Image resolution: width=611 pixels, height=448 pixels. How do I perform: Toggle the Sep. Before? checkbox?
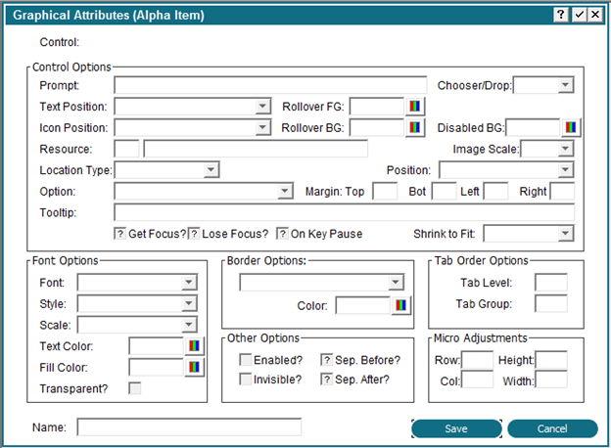click(326, 360)
